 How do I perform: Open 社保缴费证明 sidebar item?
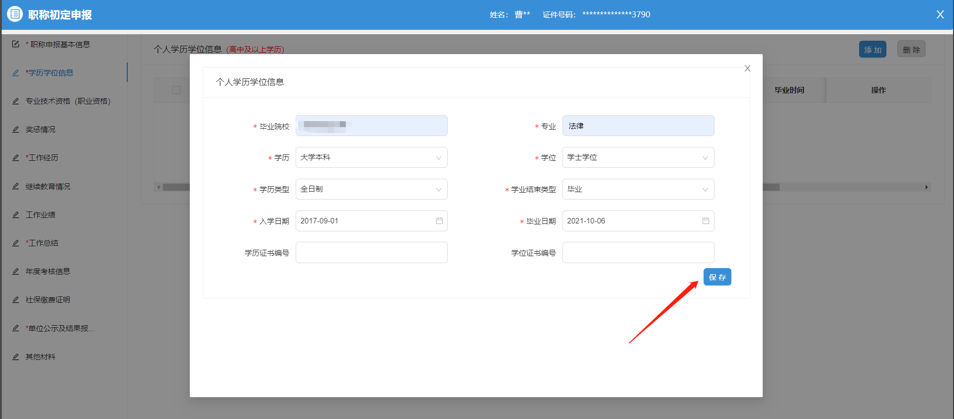point(48,299)
